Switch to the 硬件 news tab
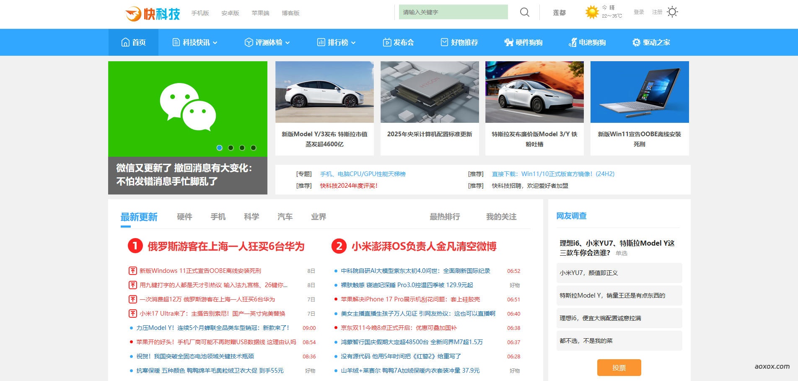This screenshot has height=381, width=798. [x=184, y=217]
